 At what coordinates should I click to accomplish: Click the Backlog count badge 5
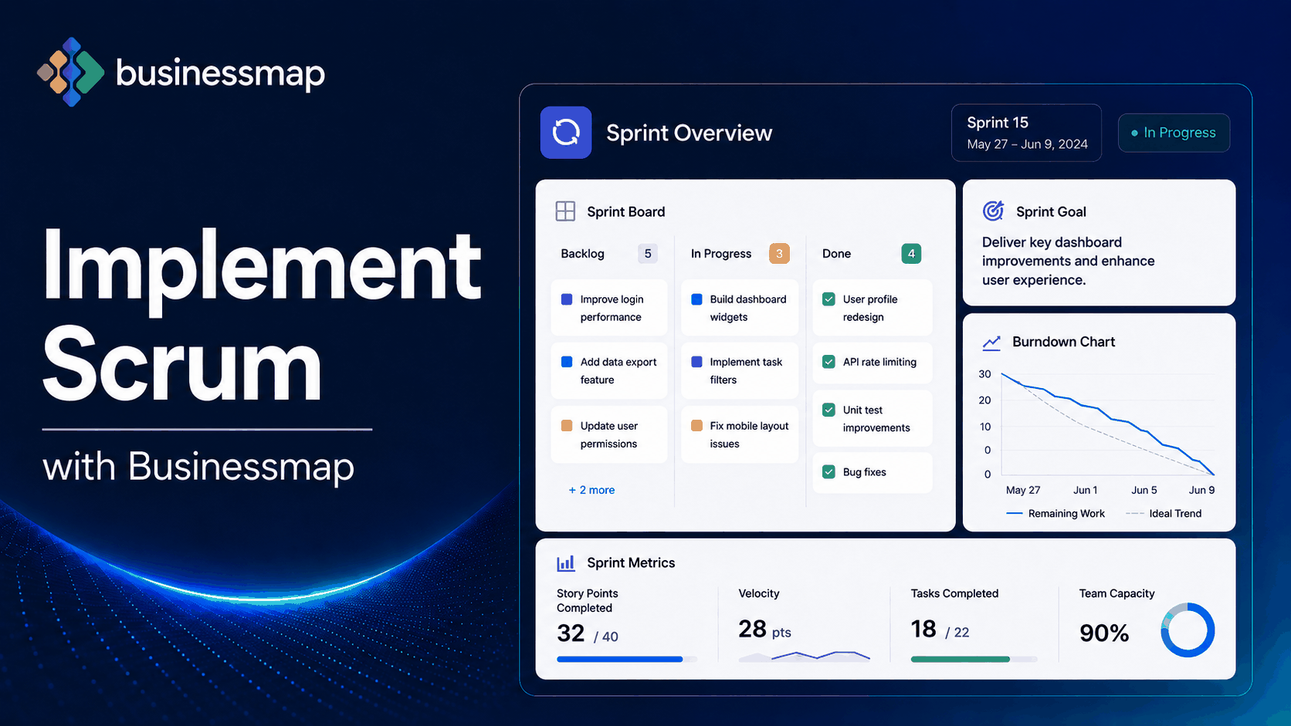coord(648,253)
